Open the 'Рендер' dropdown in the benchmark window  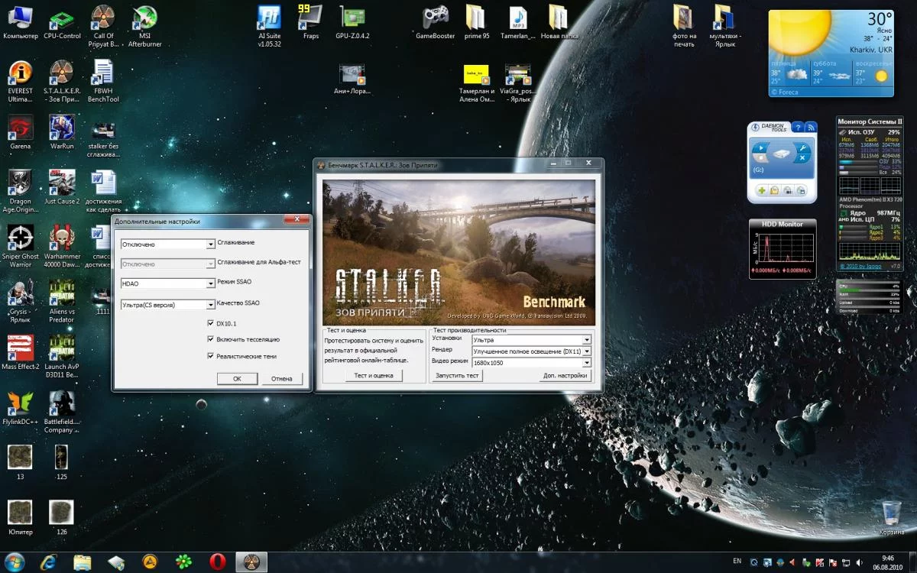tap(587, 351)
